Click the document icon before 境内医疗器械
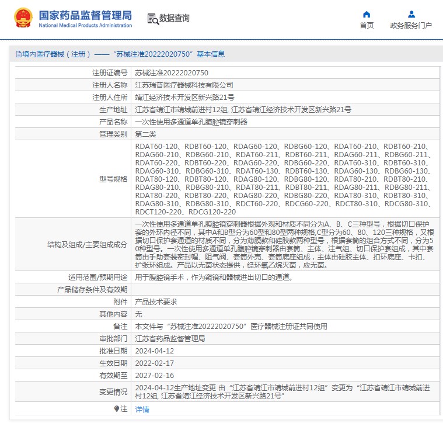This screenshot has height=423, width=443. tap(19, 54)
